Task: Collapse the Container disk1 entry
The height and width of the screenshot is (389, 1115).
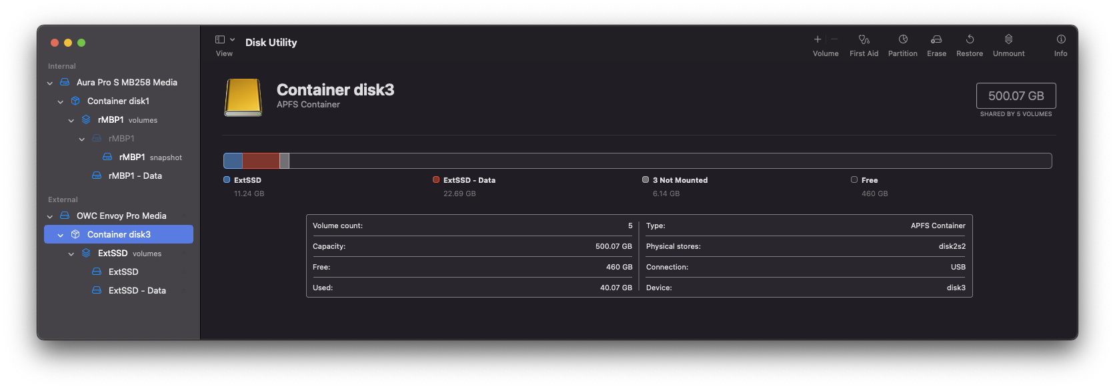Action: coord(61,101)
